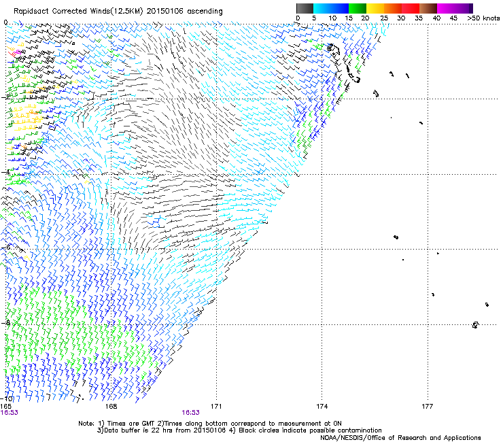Viewport: 503px width, 442px height.
Task: Click the '20150106 ascending' title text
Action: 185,12
